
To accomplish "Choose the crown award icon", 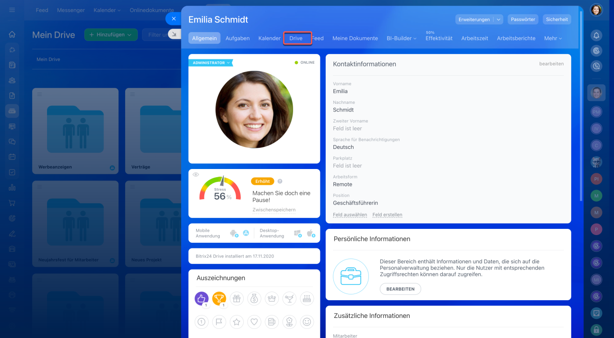I will pos(272,299).
